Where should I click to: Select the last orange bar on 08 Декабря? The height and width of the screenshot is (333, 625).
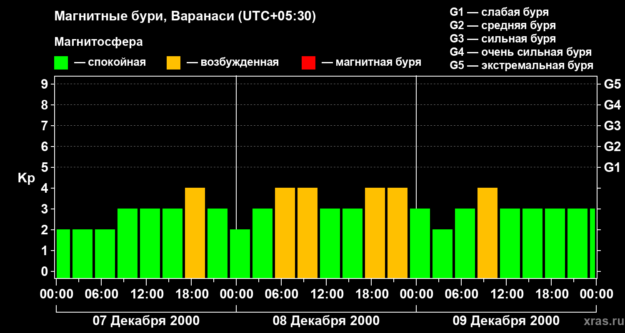pos(397,233)
